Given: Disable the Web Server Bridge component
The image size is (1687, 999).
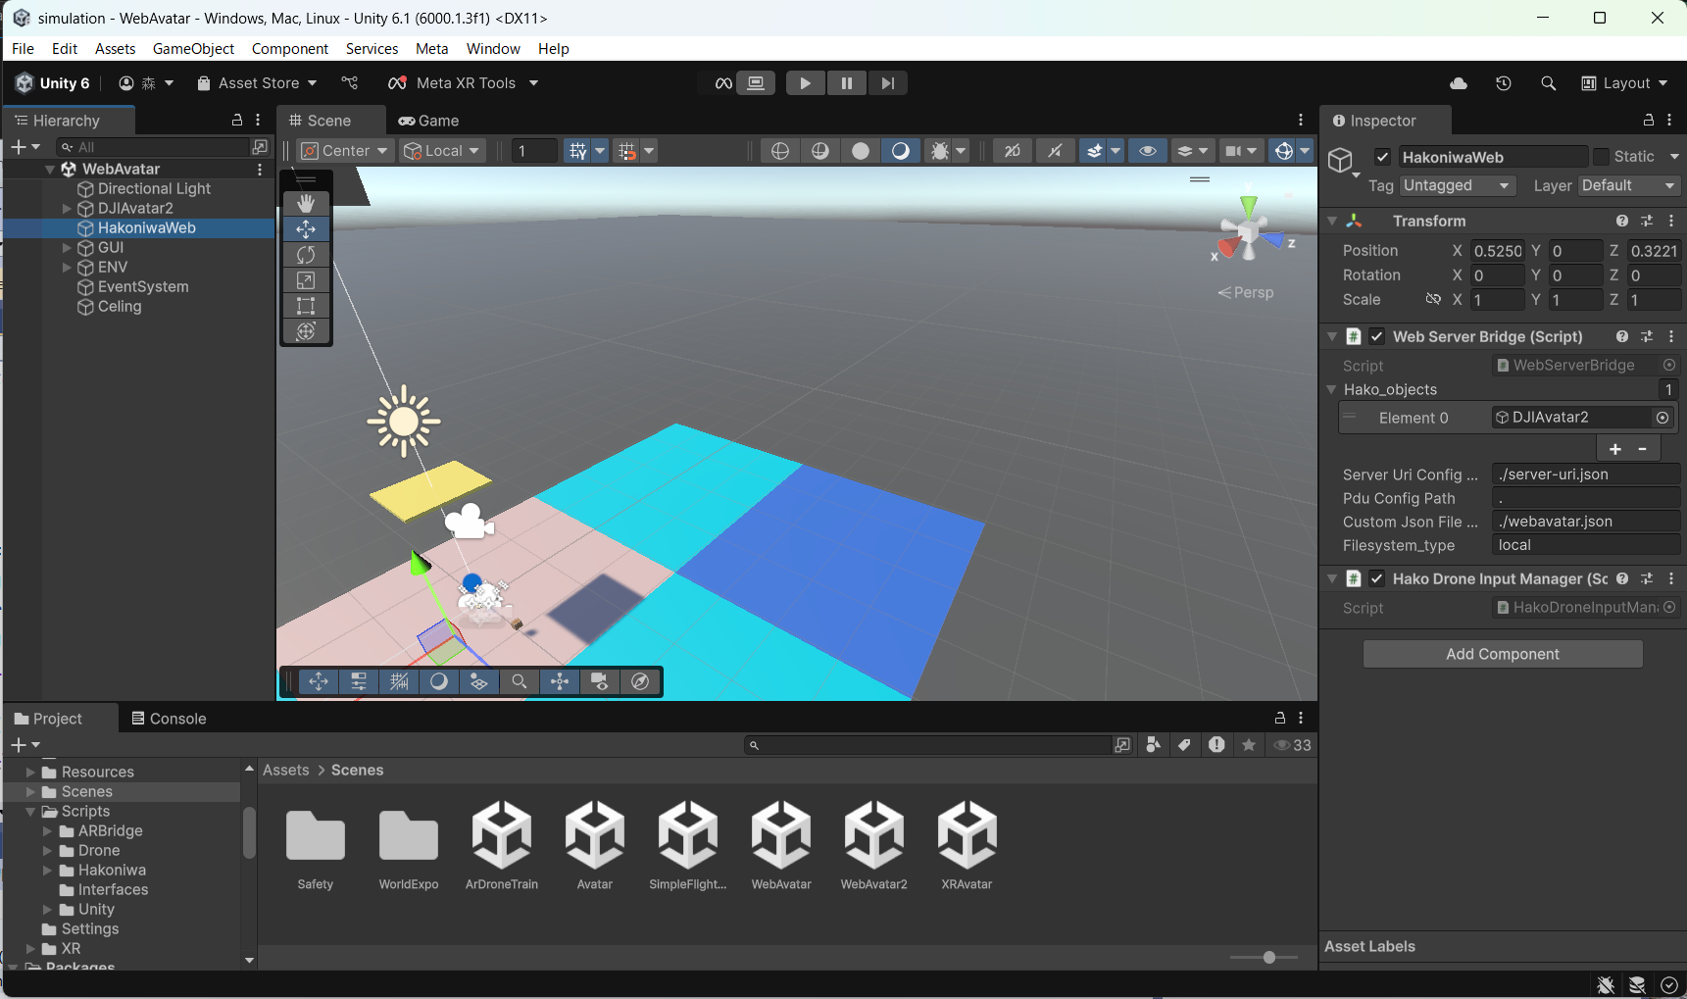Looking at the screenshot, I should [1376, 336].
